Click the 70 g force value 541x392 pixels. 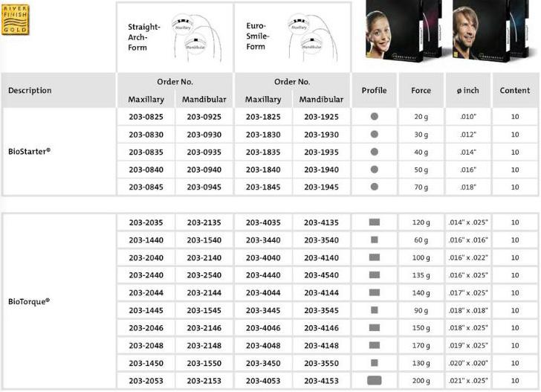point(421,187)
